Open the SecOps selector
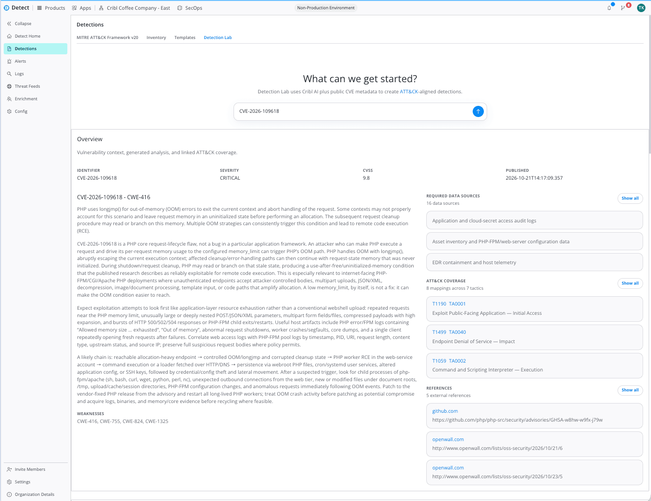 click(x=189, y=8)
